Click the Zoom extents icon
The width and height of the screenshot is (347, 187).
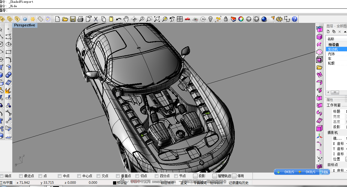[x=157, y=19]
